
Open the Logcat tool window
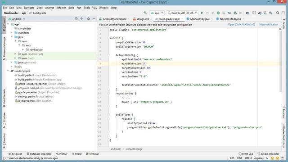15,154
